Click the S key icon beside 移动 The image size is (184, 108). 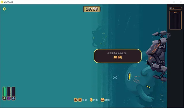click(80, 100)
